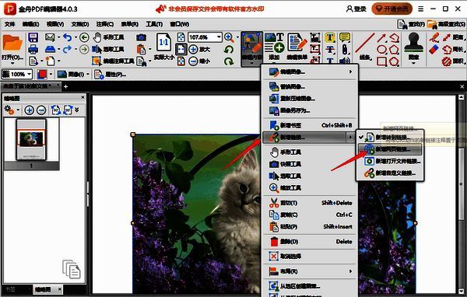467x297 pixels.
Task: Click the sticky note comment icon
Action: [345, 37]
